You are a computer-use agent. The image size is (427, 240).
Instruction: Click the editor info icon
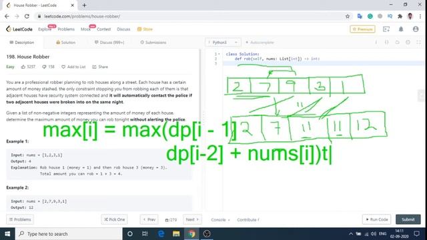[376, 43]
